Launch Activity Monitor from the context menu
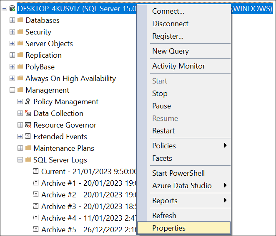Image resolution: width=276 pixels, height=236 pixels. (x=184, y=66)
